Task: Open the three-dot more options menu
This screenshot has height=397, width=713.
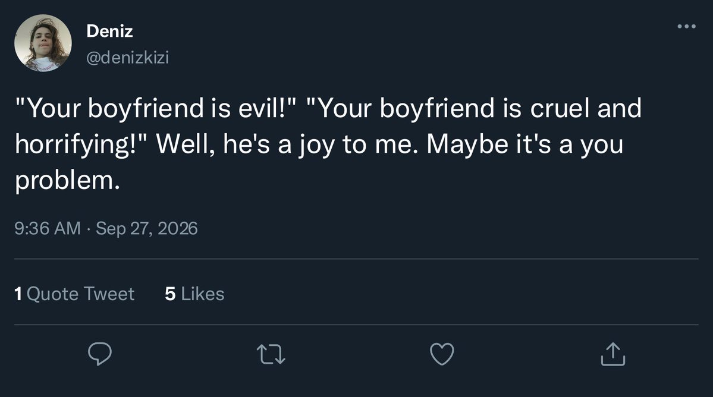Action: coord(687,26)
